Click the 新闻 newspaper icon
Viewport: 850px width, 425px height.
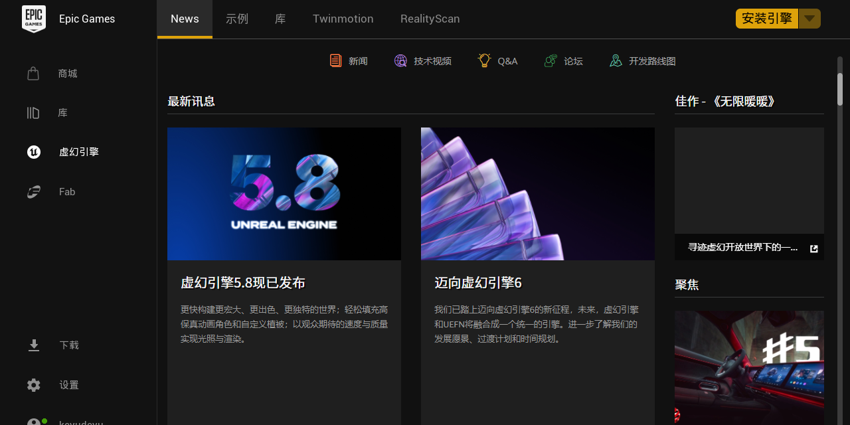click(x=335, y=61)
